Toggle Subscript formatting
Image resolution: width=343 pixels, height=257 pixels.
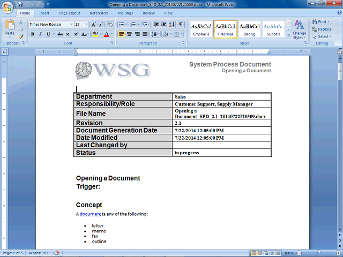(68, 34)
